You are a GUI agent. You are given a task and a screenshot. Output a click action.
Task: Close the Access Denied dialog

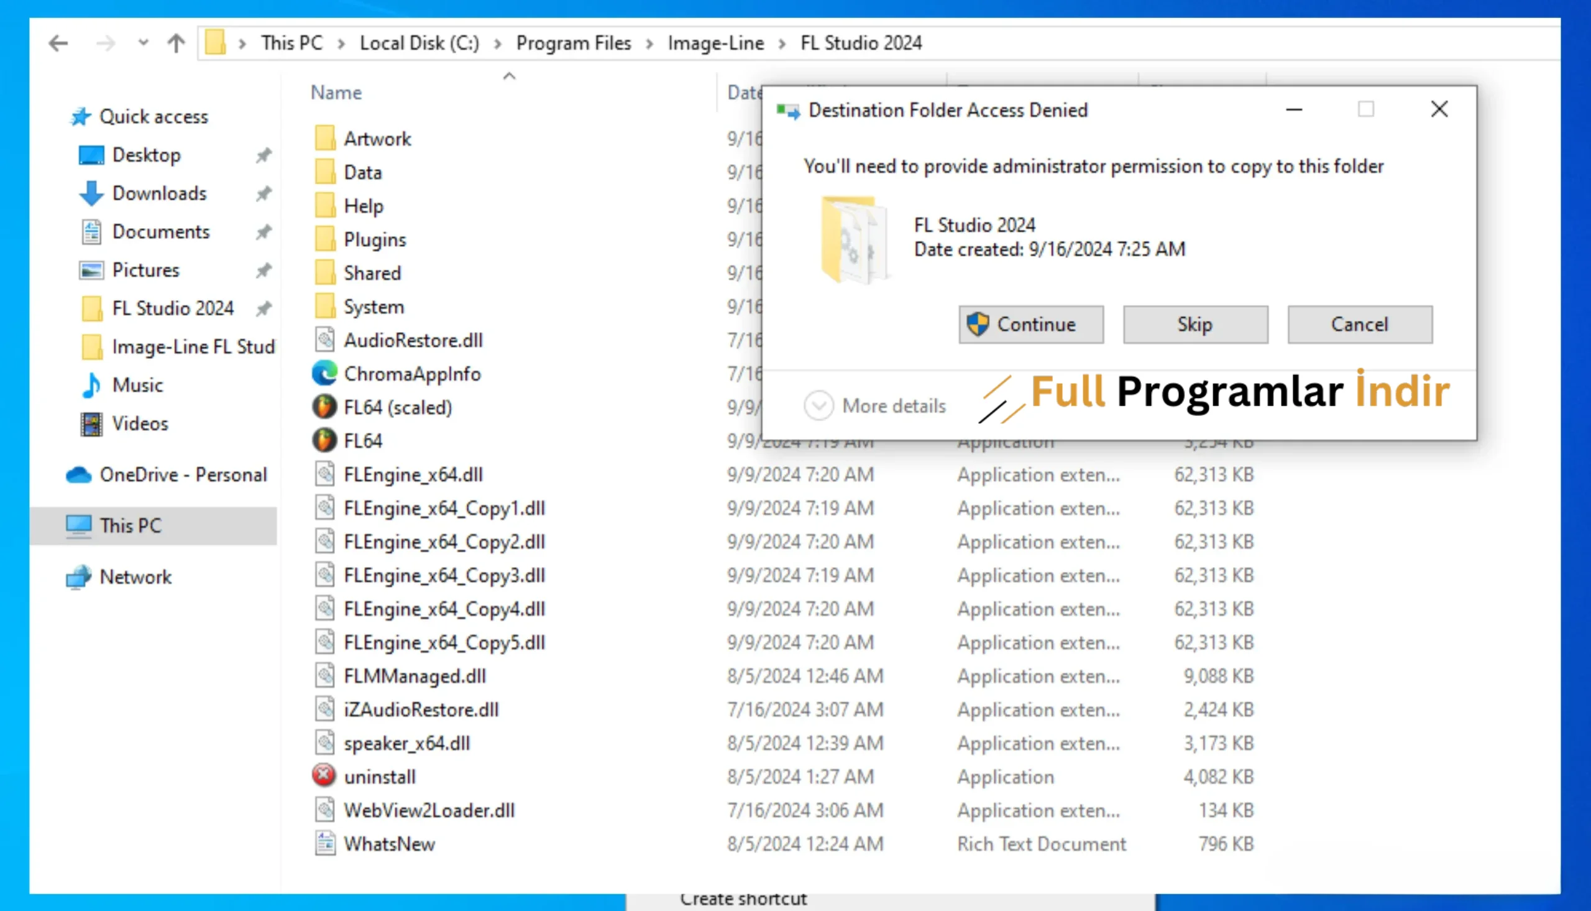1439,109
